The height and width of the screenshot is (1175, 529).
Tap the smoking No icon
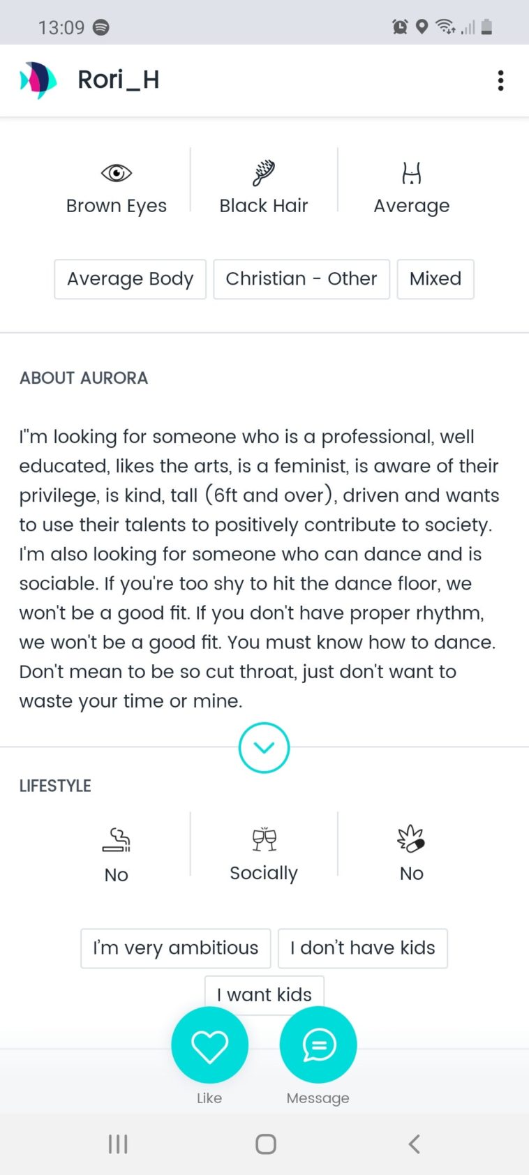(117, 839)
